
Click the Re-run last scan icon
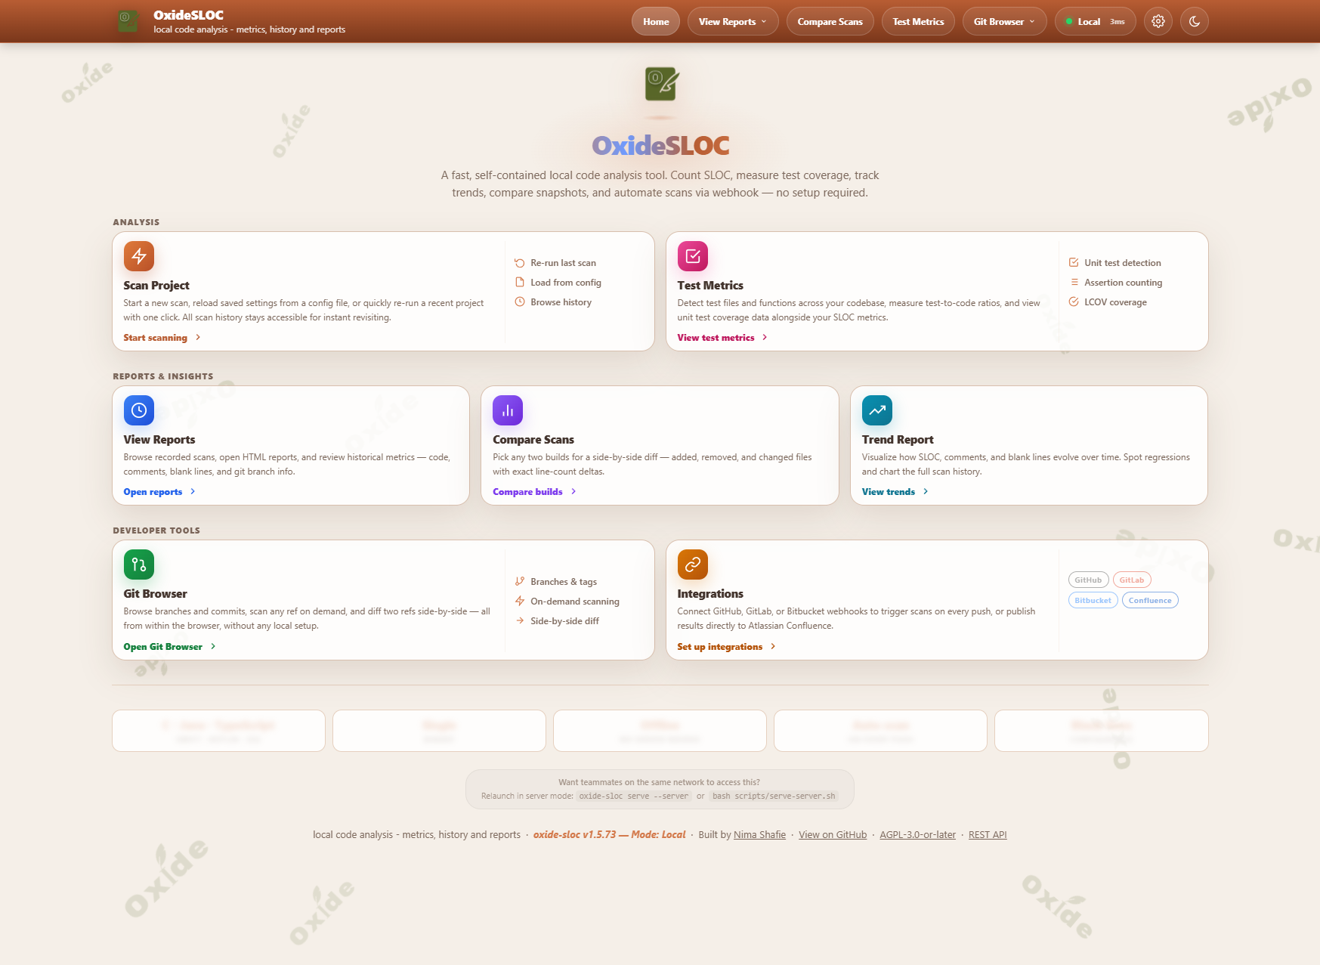(x=520, y=263)
